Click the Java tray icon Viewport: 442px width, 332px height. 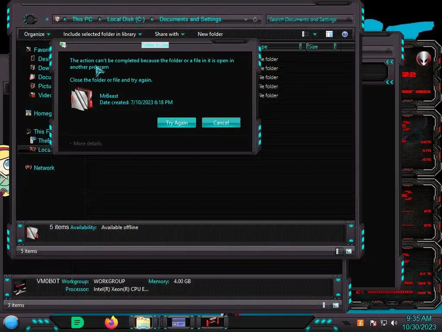360,322
